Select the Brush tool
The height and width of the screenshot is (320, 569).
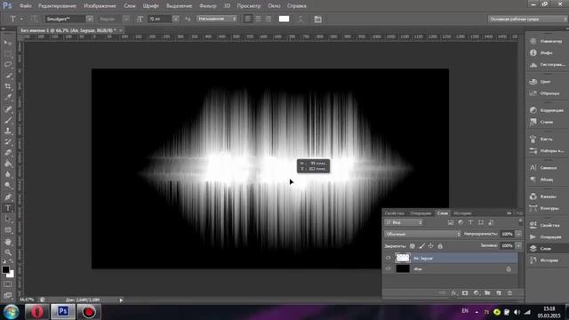click(8, 120)
